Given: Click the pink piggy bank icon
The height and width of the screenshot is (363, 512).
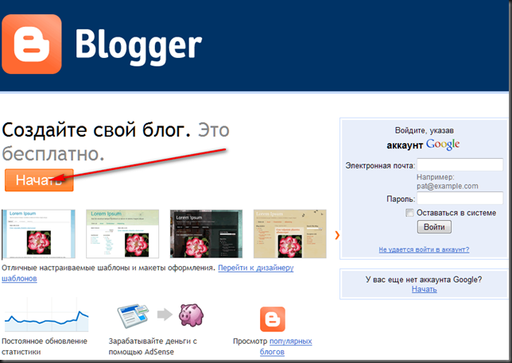Looking at the screenshot, I should pyautogui.click(x=191, y=315).
